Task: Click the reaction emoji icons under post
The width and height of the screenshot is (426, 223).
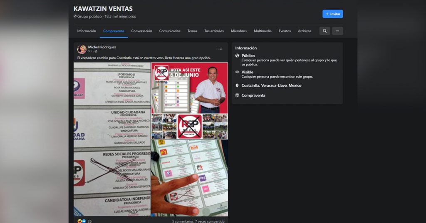Action: click(81, 221)
